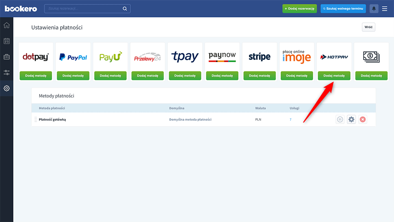The image size is (394, 222).
Task: Click Usługi column header
Action: pyautogui.click(x=294, y=108)
